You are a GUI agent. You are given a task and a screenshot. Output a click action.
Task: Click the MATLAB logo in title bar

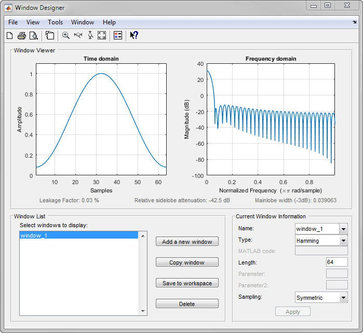point(8,8)
